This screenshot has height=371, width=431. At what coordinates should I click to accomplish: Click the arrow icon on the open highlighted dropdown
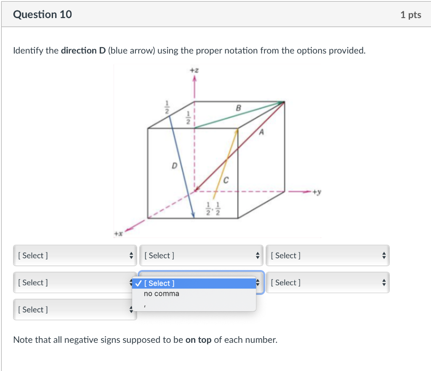point(257,282)
